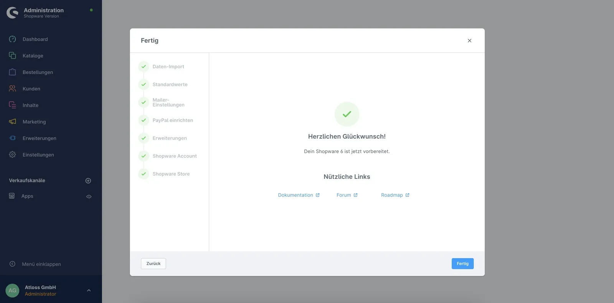Expand the Atloss GmbH user menu chevron

(x=89, y=290)
